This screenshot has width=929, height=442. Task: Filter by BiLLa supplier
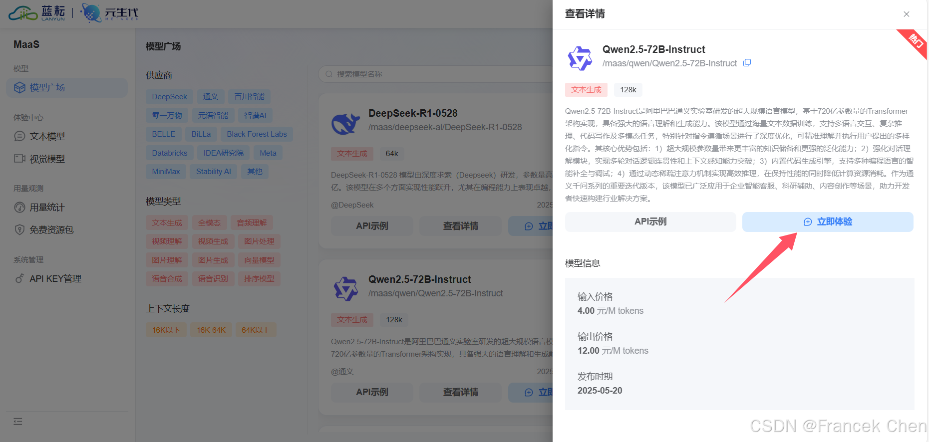201,134
